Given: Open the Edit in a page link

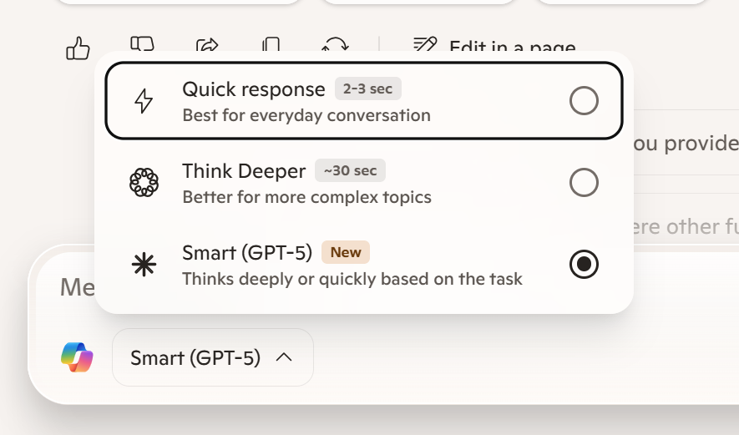Looking at the screenshot, I should coord(511,48).
